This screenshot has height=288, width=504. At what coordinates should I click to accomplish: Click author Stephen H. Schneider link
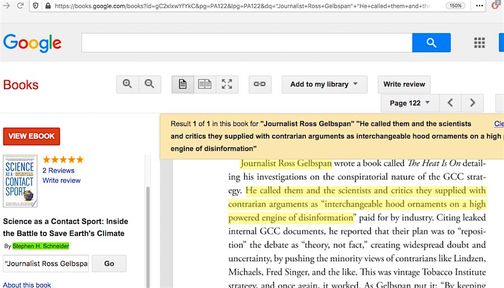(x=40, y=246)
